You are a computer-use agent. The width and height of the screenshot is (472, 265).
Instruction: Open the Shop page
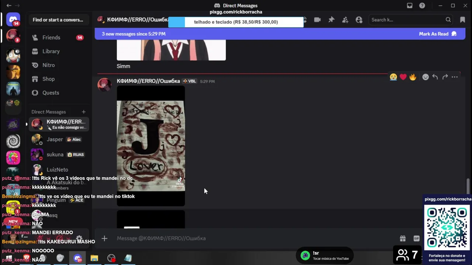coord(59,79)
